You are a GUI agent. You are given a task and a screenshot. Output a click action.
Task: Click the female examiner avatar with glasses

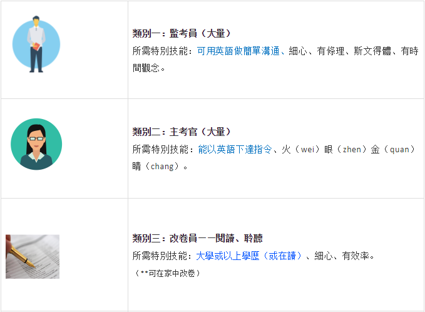click(36, 144)
